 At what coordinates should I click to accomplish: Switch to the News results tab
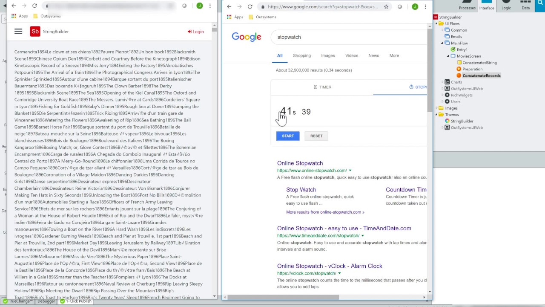point(374,56)
